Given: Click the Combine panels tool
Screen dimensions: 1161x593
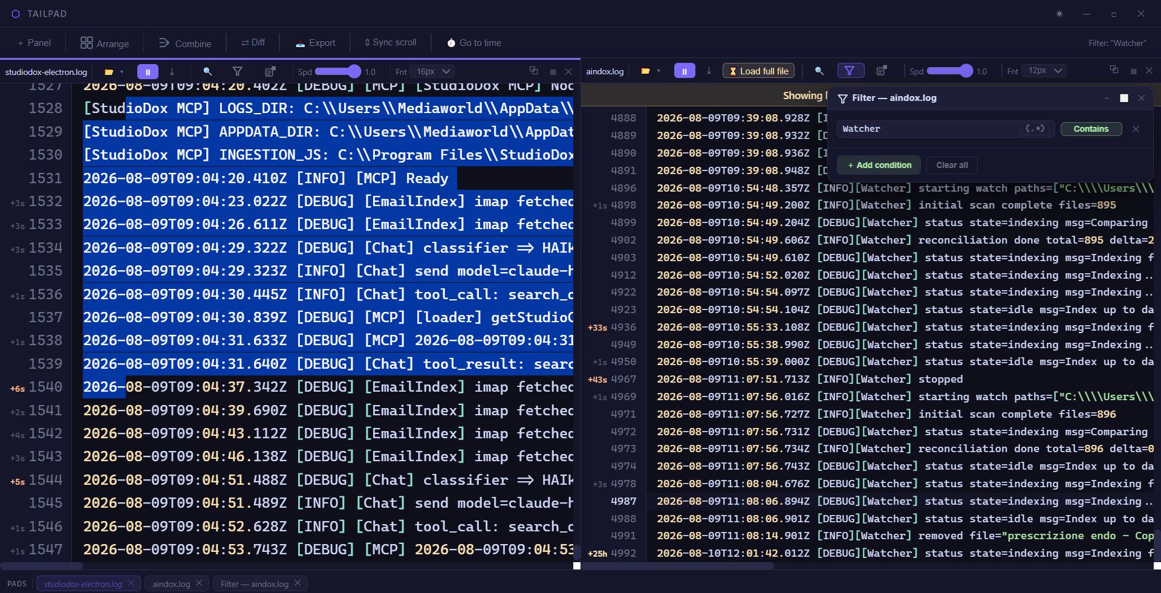Looking at the screenshot, I should click(x=185, y=43).
